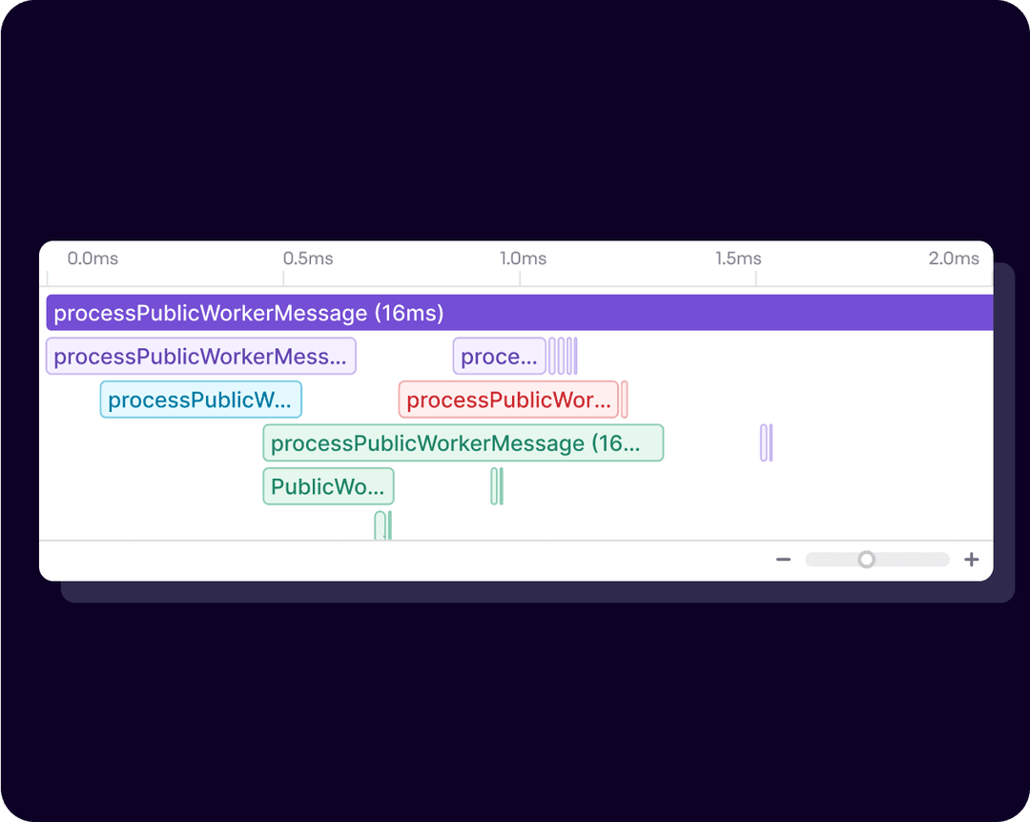Click the small green span in bottom row

[381, 526]
